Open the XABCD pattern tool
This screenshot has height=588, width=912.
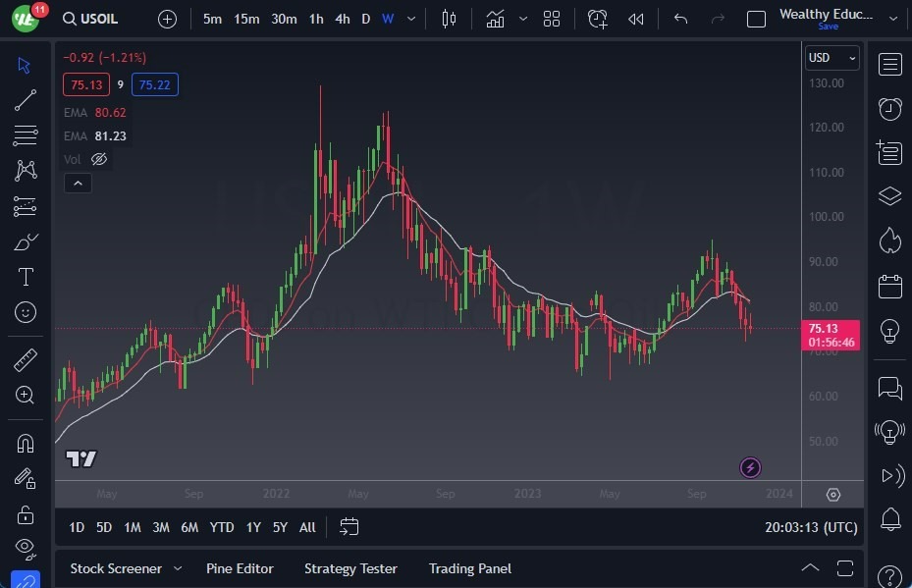(x=25, y=169)
